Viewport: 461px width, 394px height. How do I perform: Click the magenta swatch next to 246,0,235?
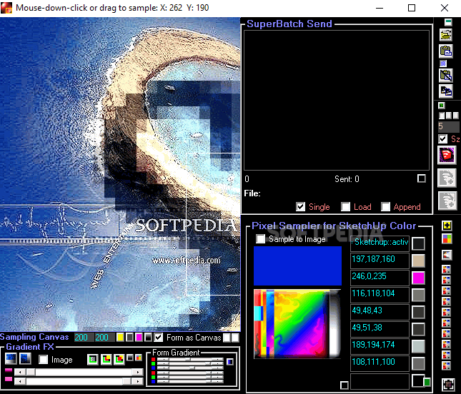click(418, 278)
